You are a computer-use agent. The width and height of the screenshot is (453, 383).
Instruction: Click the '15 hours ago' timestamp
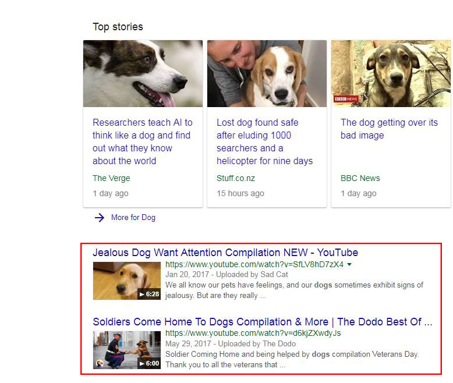click(x=240, y=193)
